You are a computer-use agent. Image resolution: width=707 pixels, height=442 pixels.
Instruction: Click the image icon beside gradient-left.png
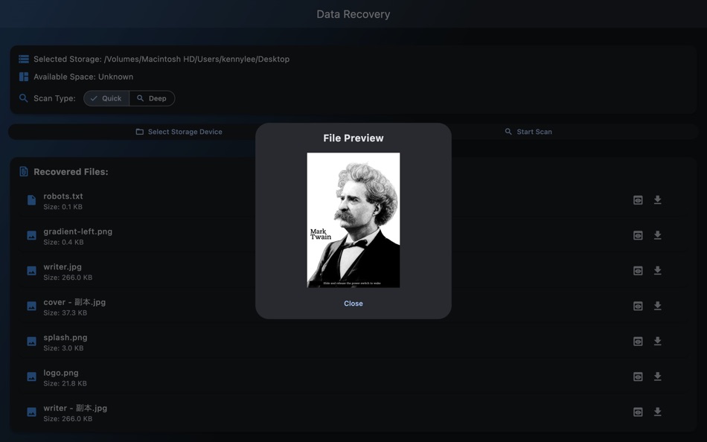click(31, 235)
